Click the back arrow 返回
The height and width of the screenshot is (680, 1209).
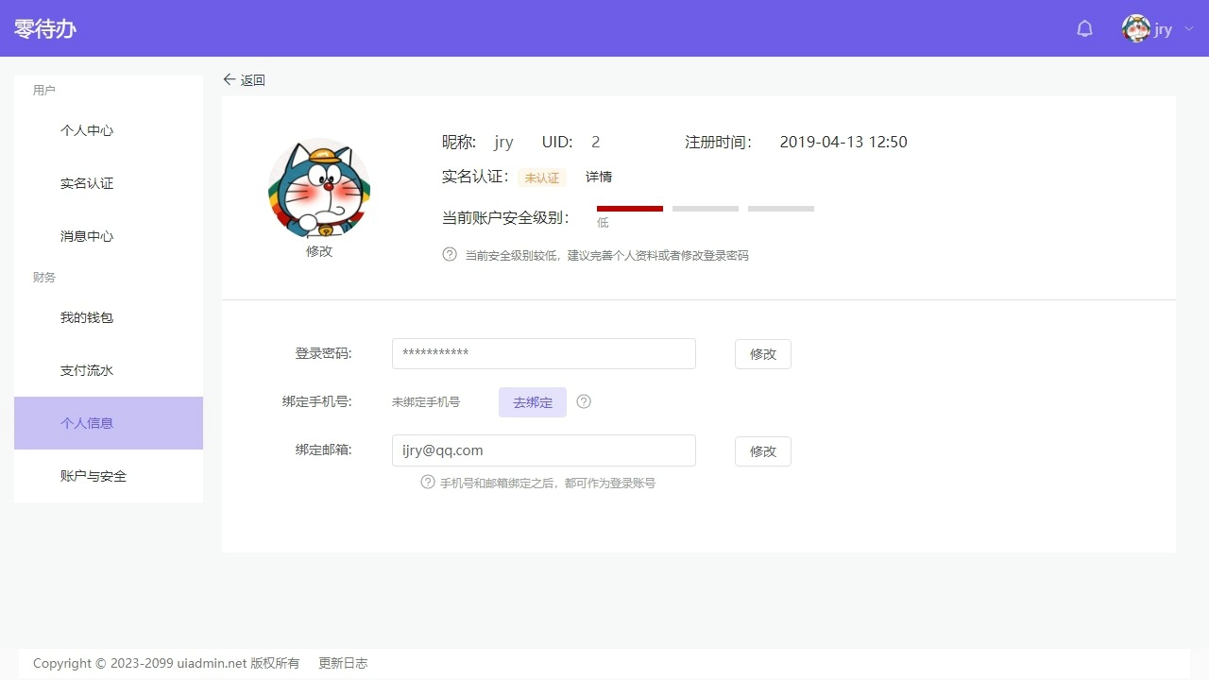(x=244, y=80)
